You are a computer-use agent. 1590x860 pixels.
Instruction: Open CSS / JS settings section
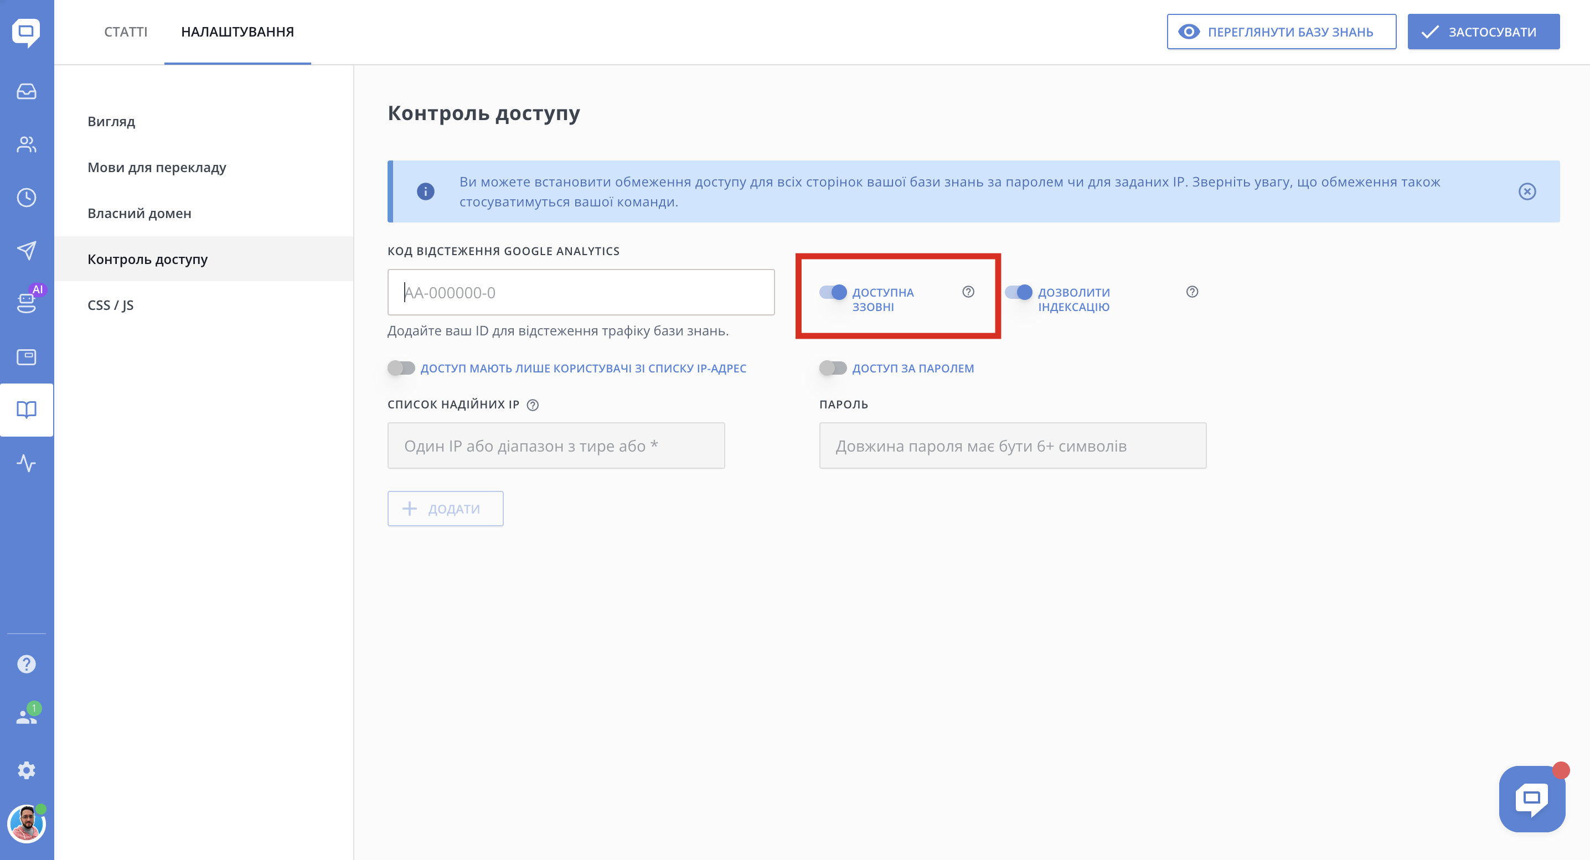111,305
